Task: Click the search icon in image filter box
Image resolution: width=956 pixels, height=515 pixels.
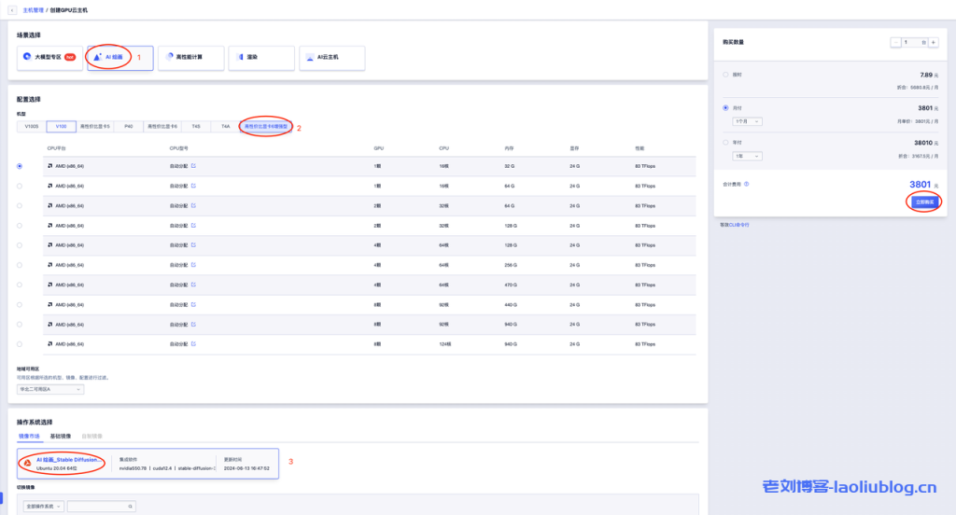Action: [x=131, y=506]
